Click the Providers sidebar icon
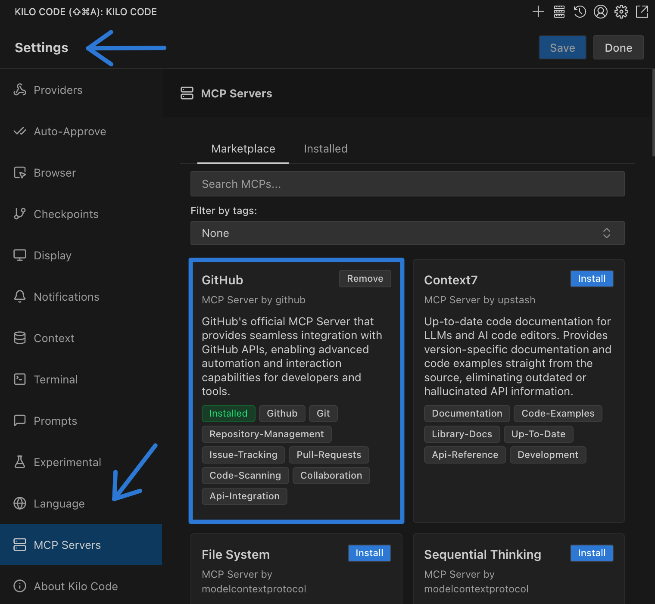The image size is (655, 604). 20,90
